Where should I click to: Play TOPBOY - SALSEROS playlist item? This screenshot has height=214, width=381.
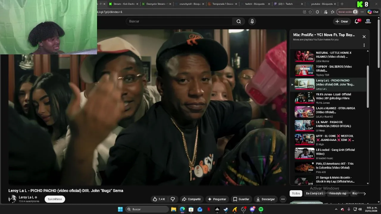(x=329, y=70)
